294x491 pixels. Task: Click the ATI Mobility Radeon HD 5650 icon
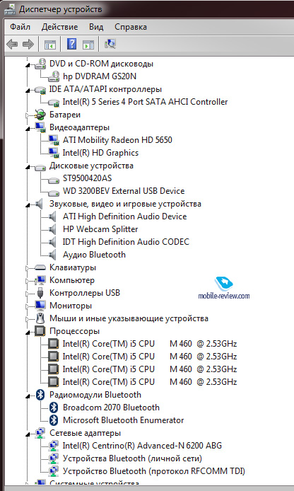(x=54, y=140)
